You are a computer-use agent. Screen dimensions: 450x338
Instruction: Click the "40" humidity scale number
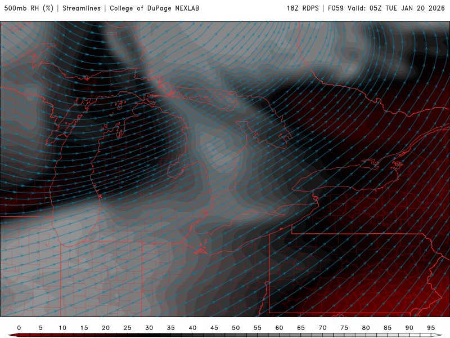coord(192,328)
